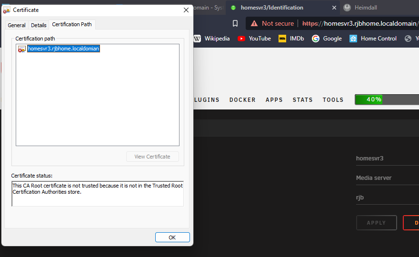This screenshot has width=419, height=257.
Task: Click the View Certificate button
Action: (x=152, y=157)
